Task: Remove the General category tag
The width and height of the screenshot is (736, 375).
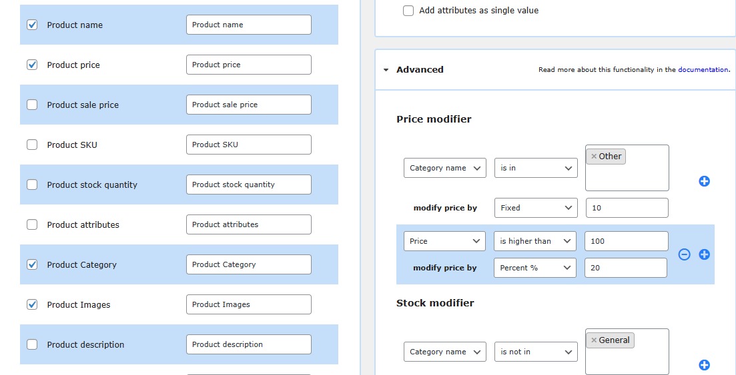Action: click(594, 340)
